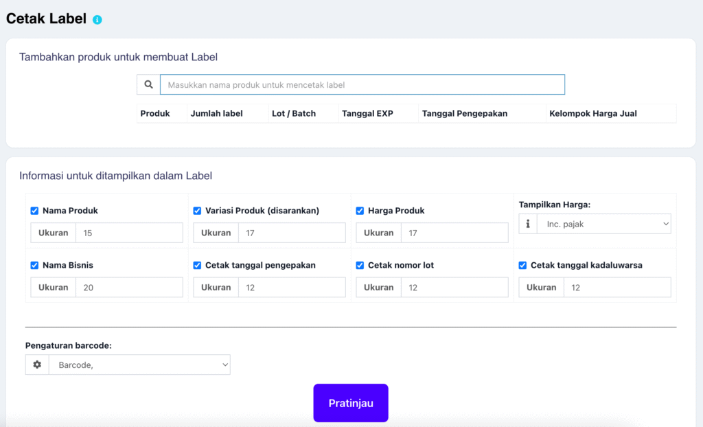Click the info icon next to Inc. pajak
Image resolution: width=703 pixels, height=427 pixels.
coord(528,224)
